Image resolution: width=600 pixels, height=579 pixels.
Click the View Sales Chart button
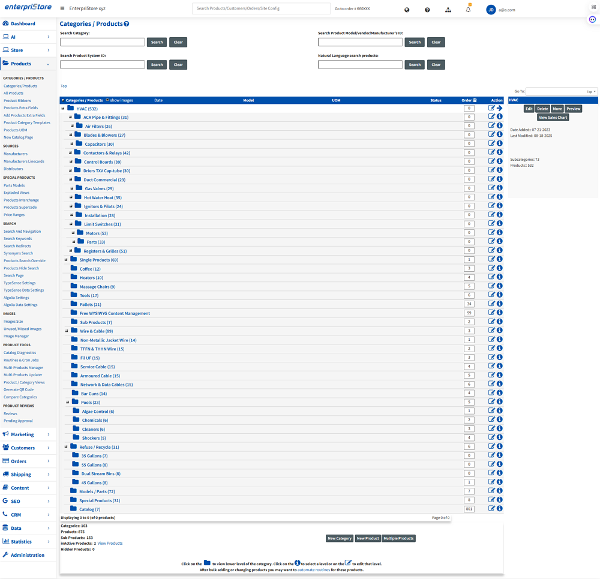point(553,118)
